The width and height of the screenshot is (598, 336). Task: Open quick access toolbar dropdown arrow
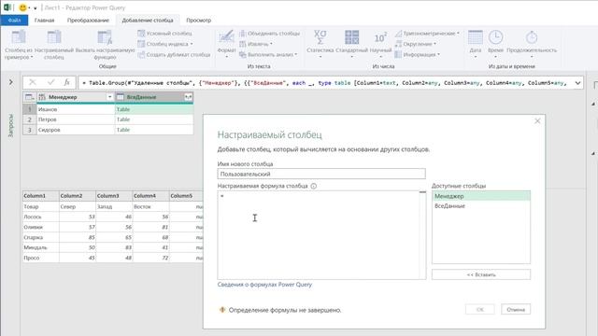[36, 8]
